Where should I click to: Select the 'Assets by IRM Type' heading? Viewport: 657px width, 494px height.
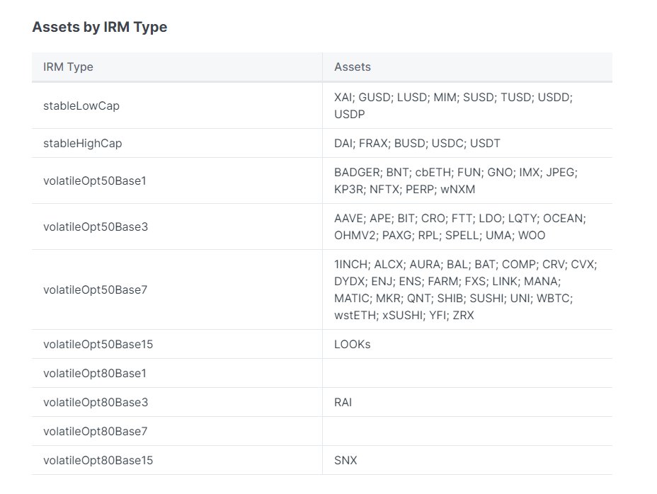(x=100, y=27)
